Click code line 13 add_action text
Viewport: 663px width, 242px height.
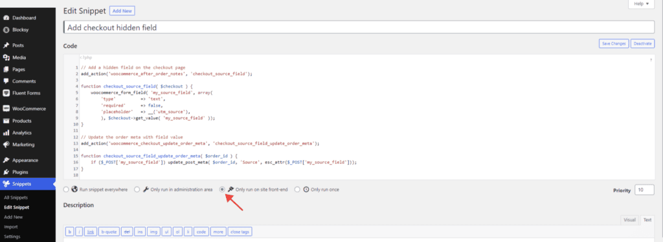(199, 143)
